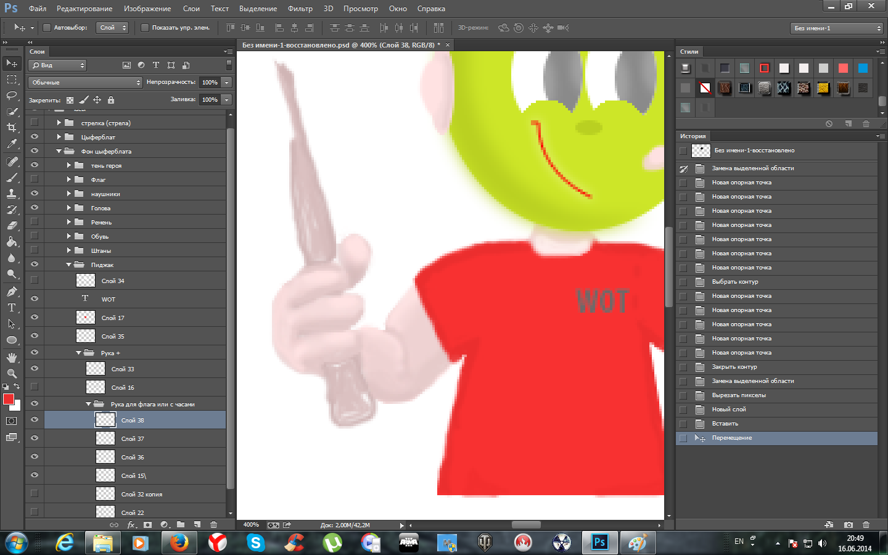Delete layer using Layers panel trash icon
The height and width of the screenshot is (555, 888).
tap(214, 525)
